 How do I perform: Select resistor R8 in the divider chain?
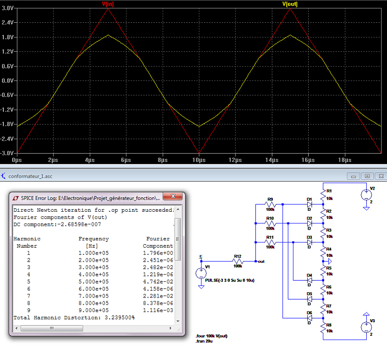(x=323, y=328)
